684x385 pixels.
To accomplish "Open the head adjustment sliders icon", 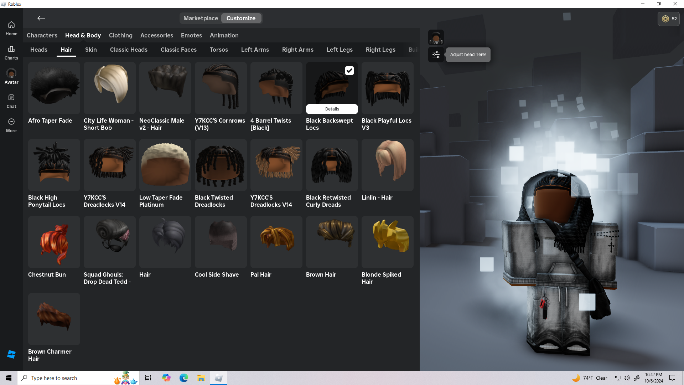I will pyautogui.click(x=436, y=55).
